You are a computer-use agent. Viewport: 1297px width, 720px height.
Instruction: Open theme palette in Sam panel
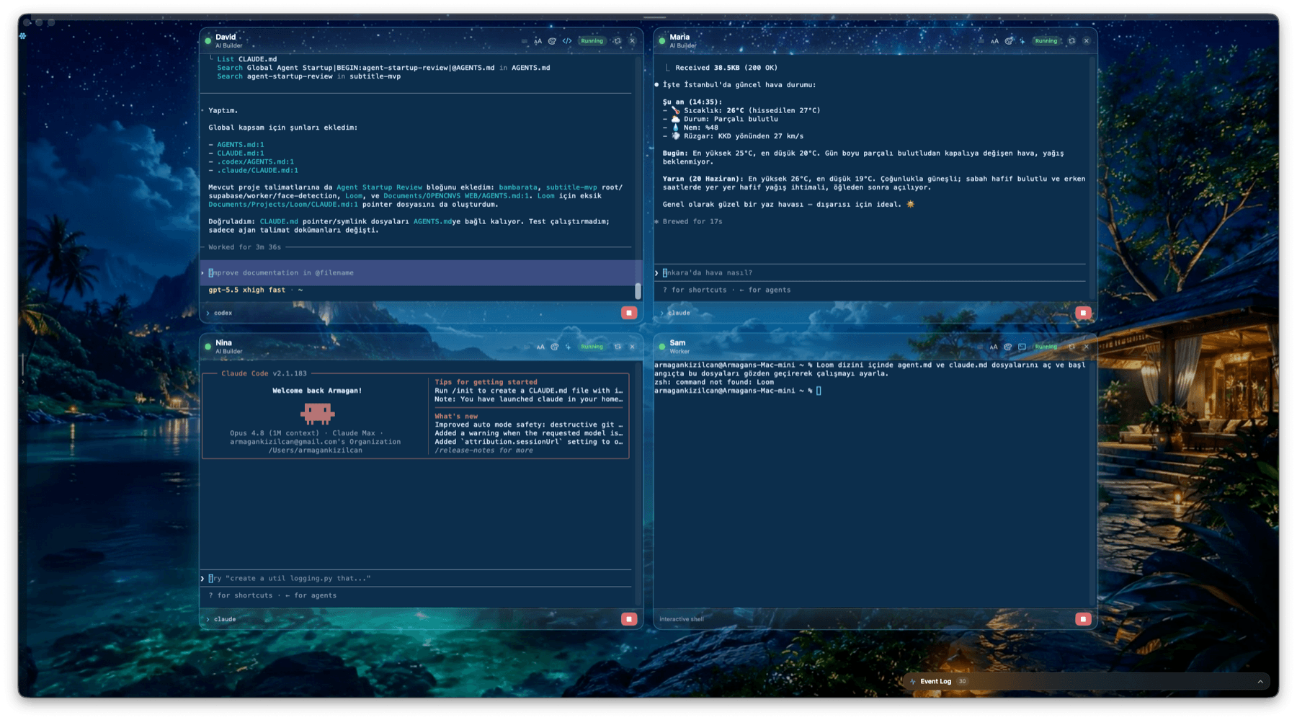[x=1007, y=347]
